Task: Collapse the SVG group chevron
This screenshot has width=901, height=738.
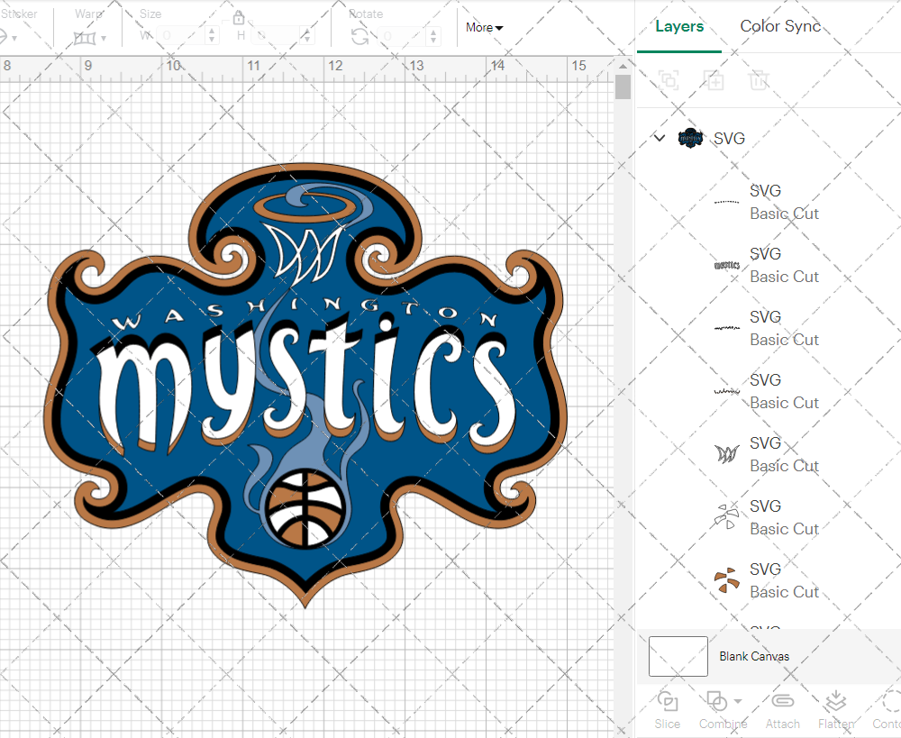Action: point(660,138)
